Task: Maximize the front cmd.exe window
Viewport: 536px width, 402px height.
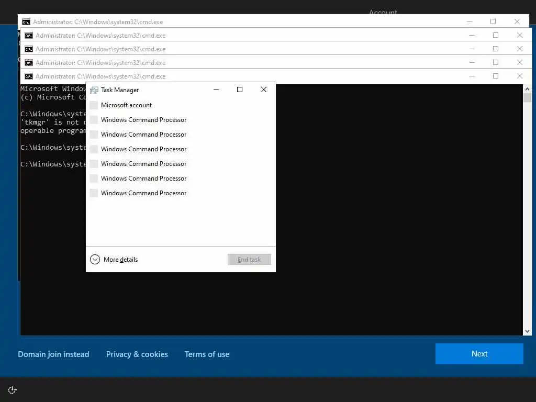Action: click(496, 76)
